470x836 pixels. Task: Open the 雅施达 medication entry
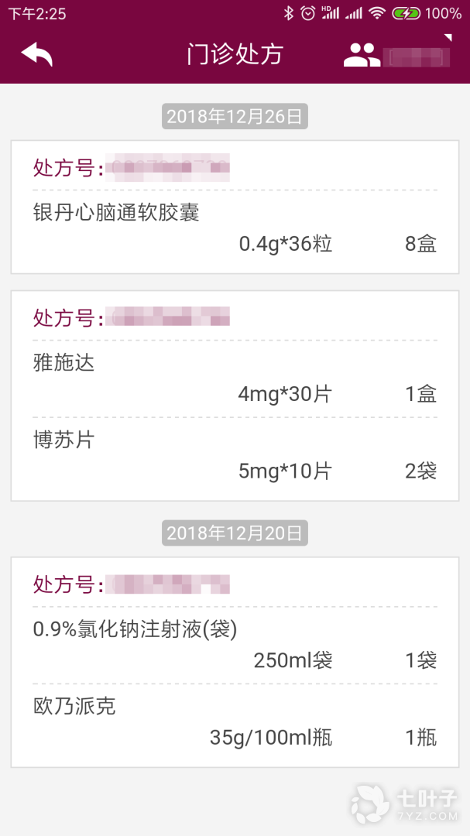click(64, 363)
